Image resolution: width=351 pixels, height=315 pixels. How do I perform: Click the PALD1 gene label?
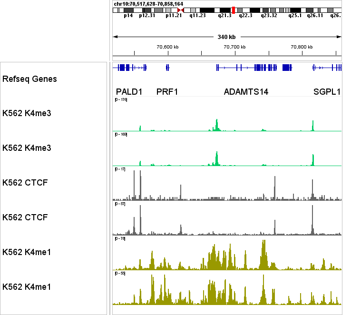[x=129, y=91]
